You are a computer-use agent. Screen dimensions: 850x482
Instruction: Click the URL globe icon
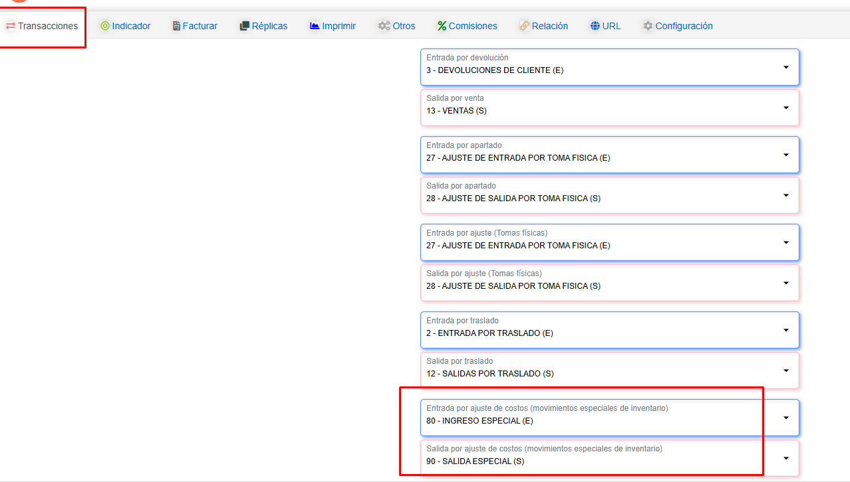click(595, 26)
